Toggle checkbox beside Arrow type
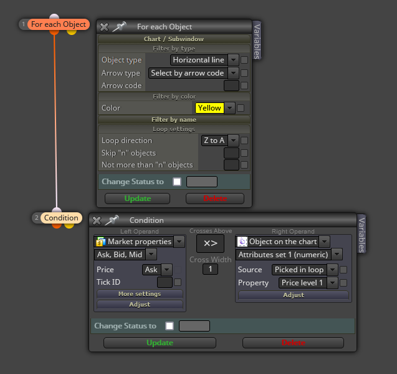Viewport: 397px width, 374px height. [244, 73]
